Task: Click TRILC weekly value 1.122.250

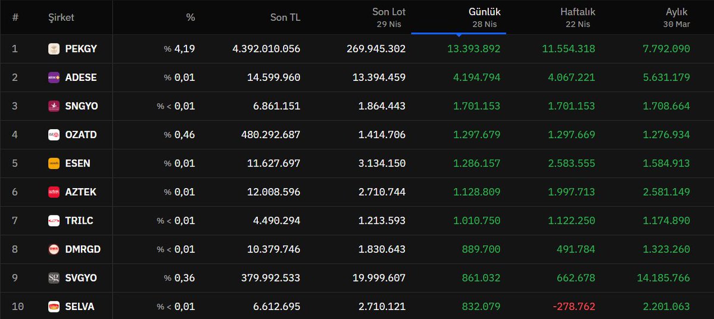Action: (x=572, y=221)
